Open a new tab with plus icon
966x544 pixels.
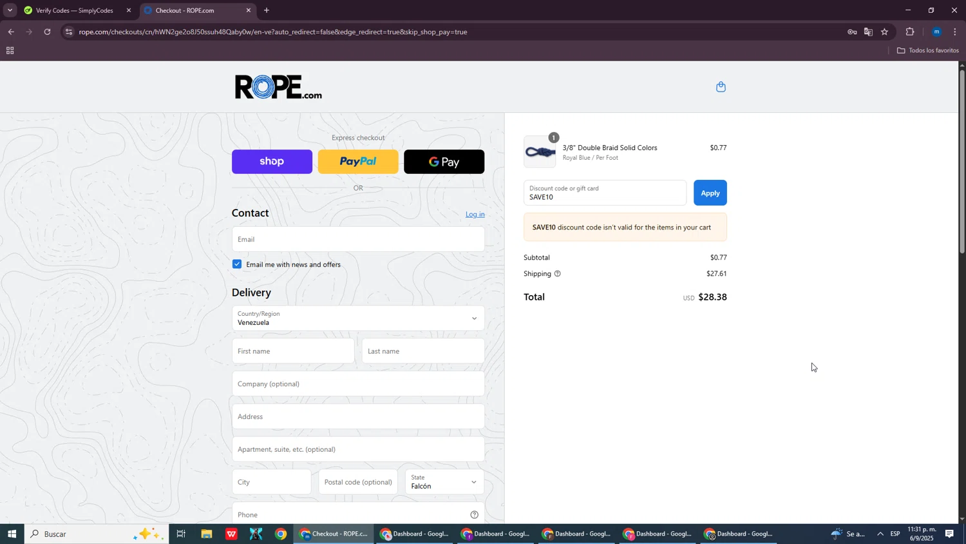click(x=267, y=10)
